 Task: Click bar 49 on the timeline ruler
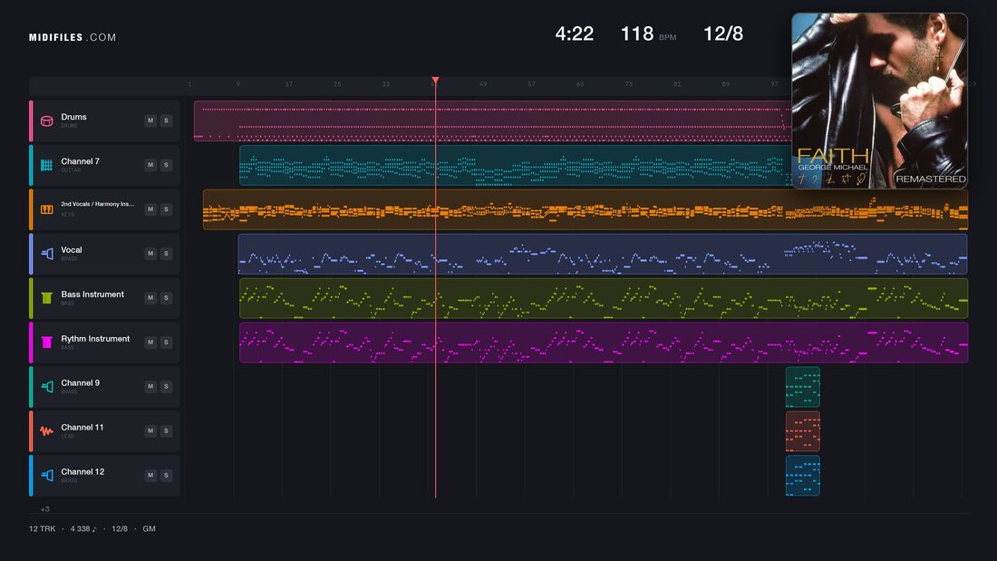483,84
